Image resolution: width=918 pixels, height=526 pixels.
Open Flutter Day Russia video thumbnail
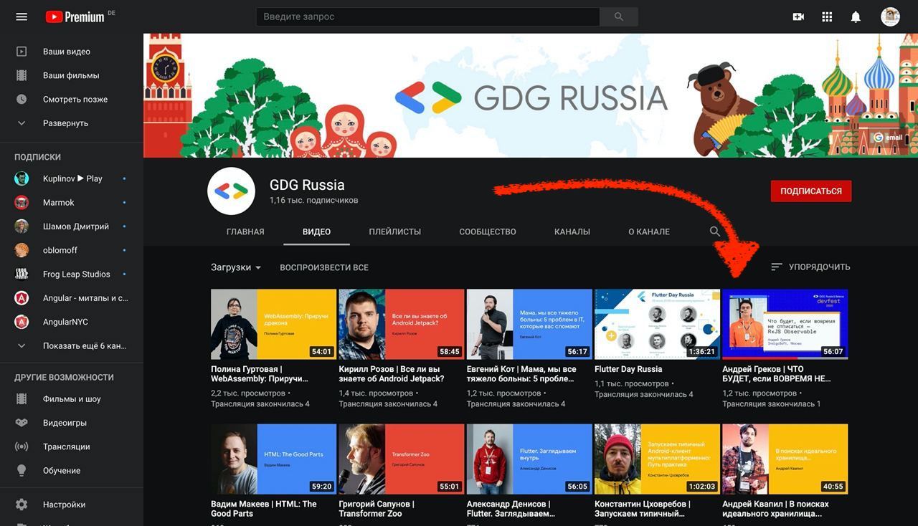[x=658, y=324]
